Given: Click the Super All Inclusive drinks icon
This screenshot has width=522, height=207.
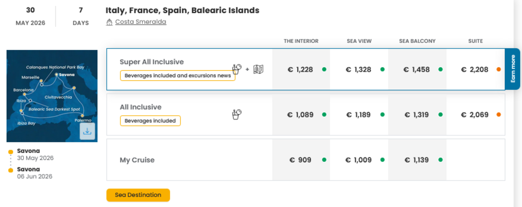Looking at the screenshot, I should (x=236, y=69).
